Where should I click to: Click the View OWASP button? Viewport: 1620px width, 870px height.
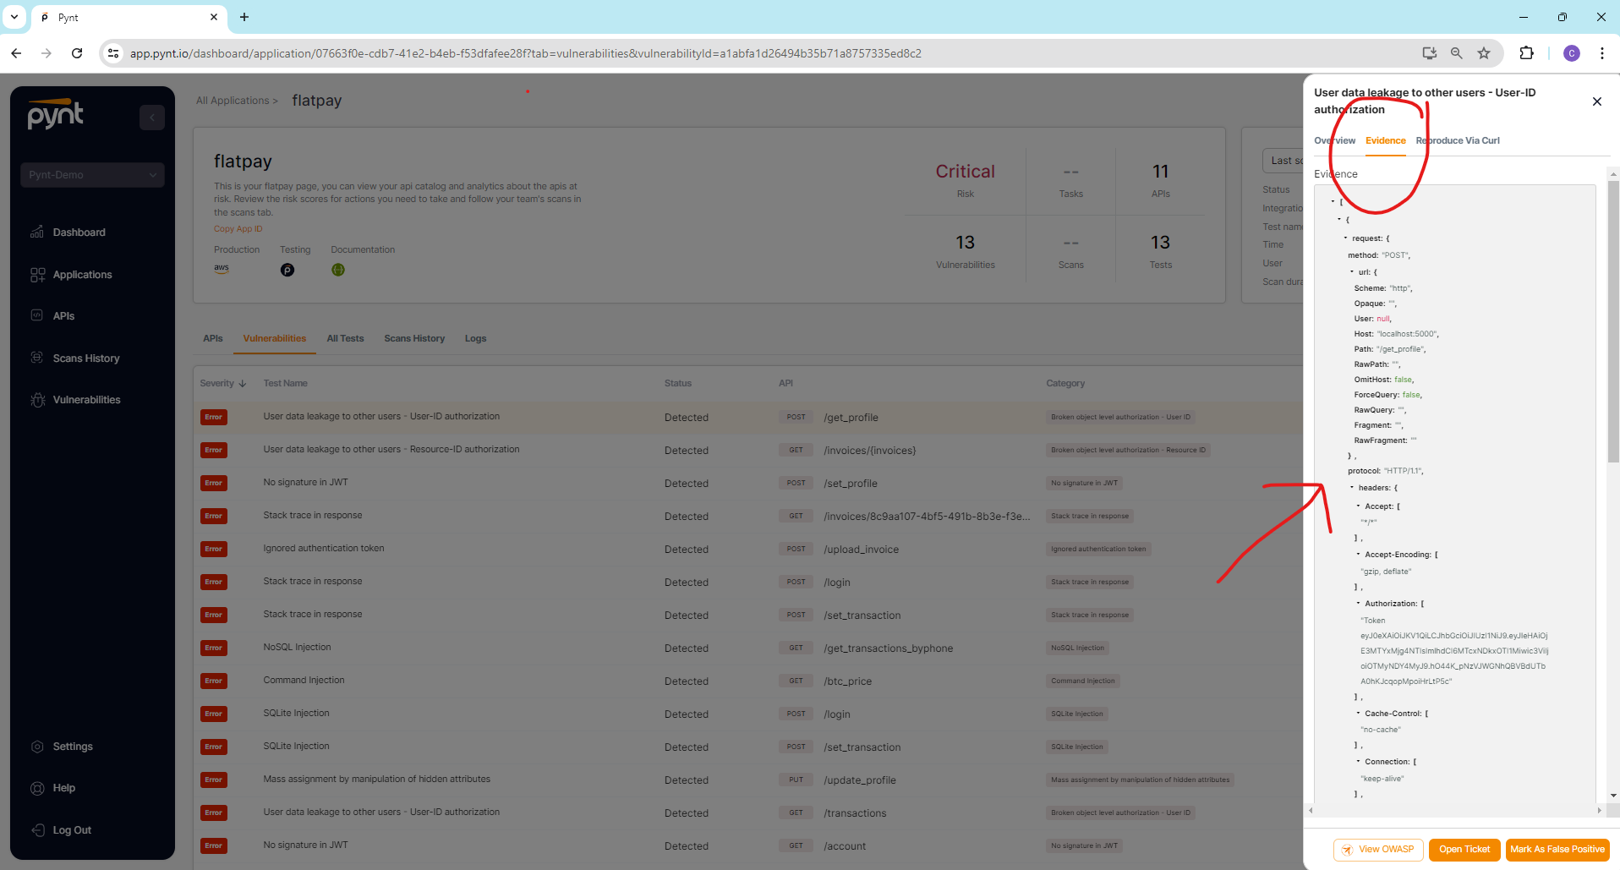[1378, 850]
